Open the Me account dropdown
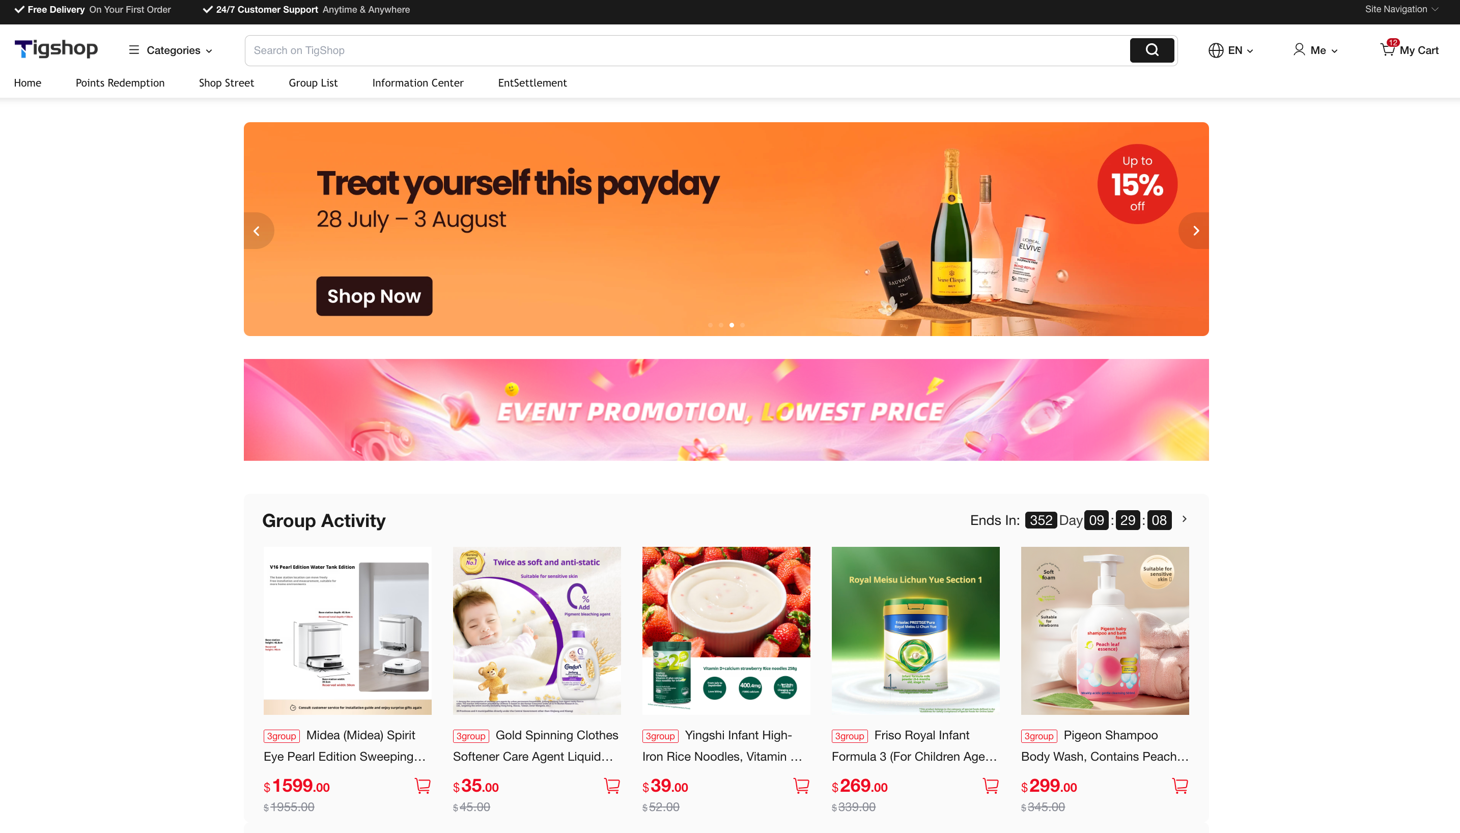The height and width of the screenshot is (833, 1460). pyautogui.click(x=1315, y=50)
